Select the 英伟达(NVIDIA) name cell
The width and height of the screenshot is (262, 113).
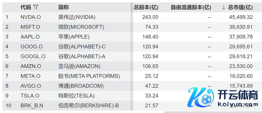[77, 17]
